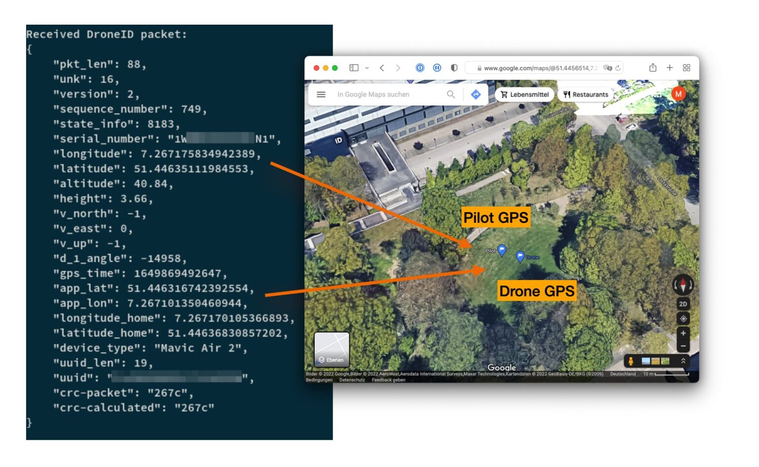The image size is (759, 467).
Task: Open the Datenschutz link
Action: [x=353, y=380]
